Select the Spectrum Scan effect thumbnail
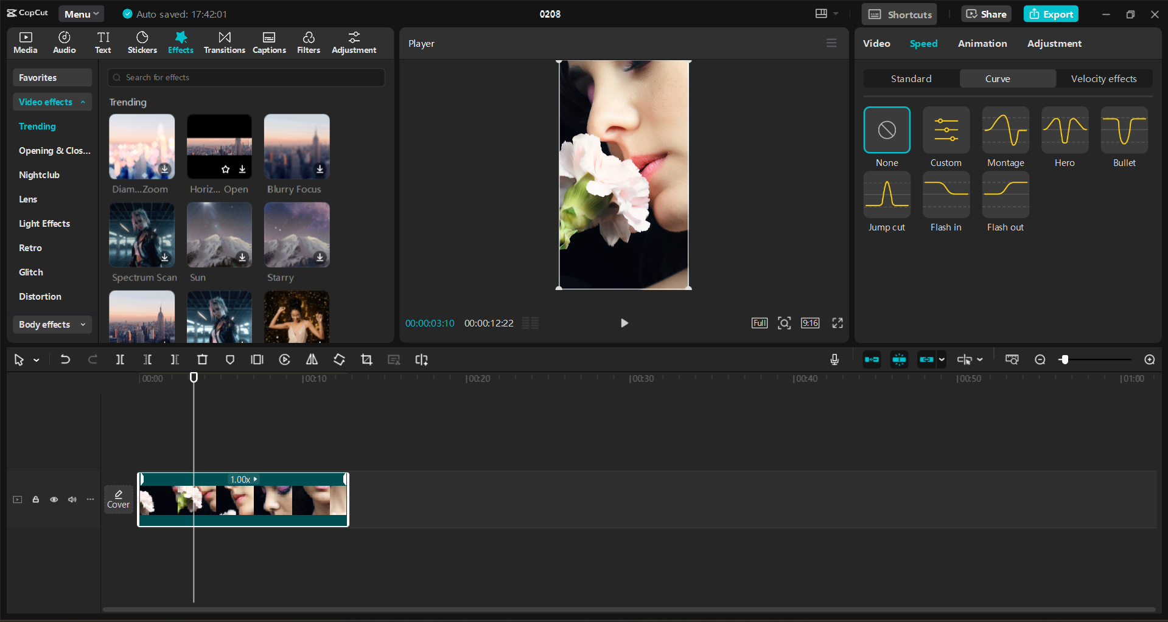 [x=142, y=235]
